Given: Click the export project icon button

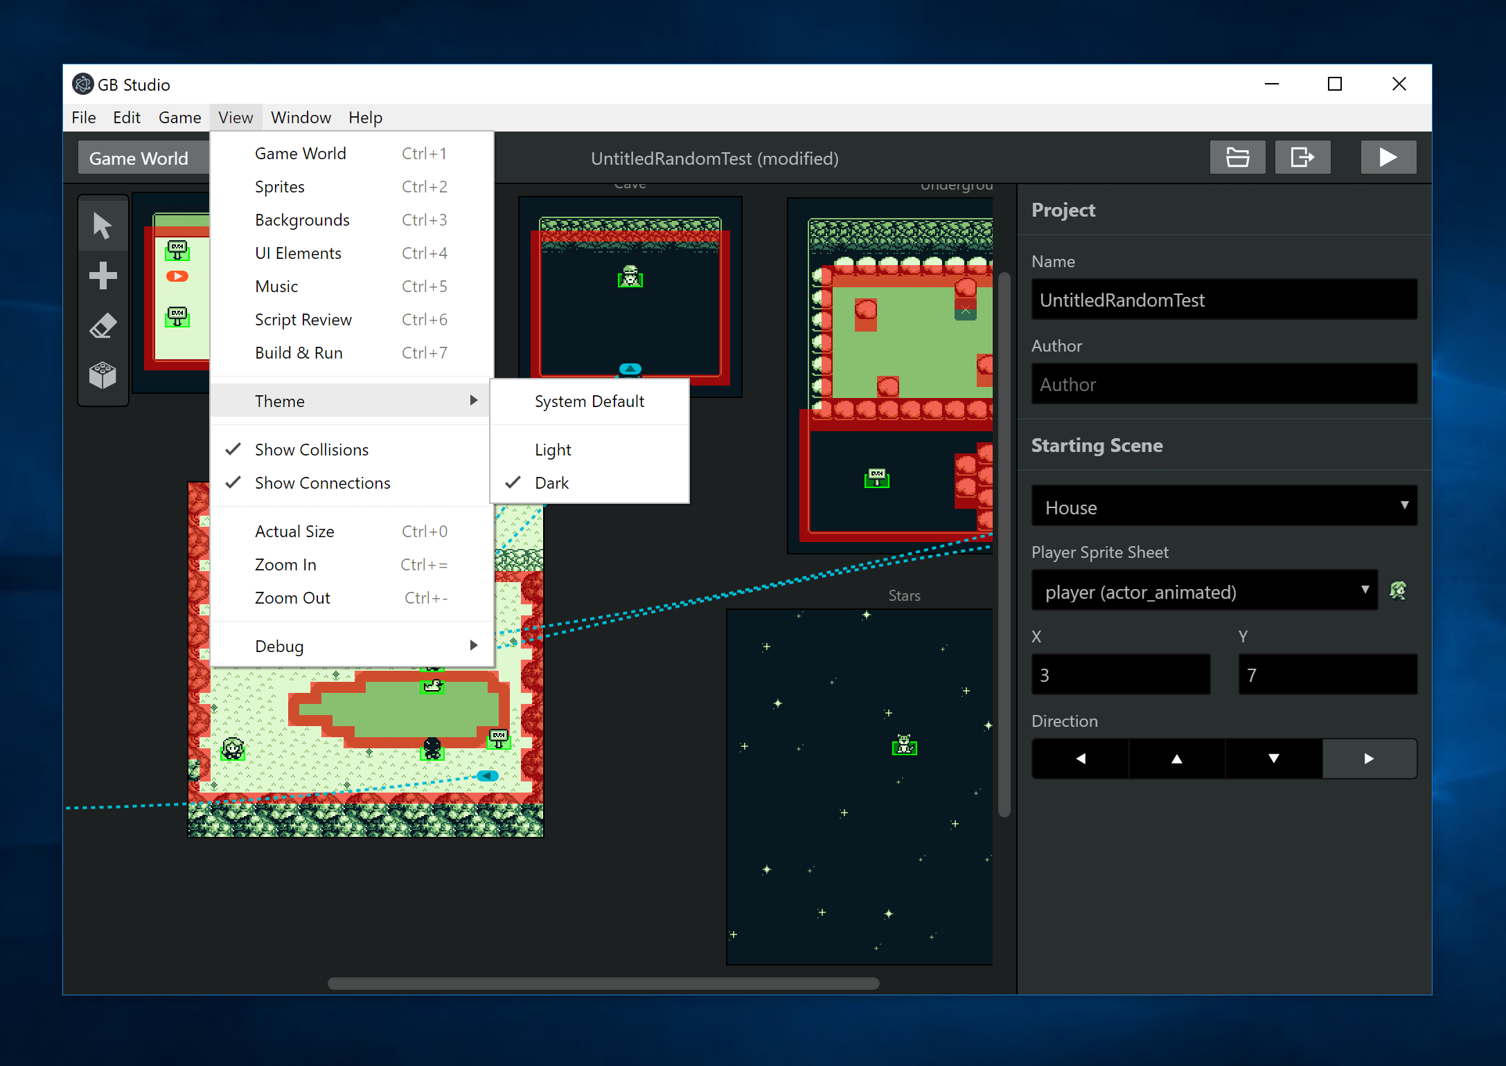Looking at the screenshot, I should (1302, 158).
